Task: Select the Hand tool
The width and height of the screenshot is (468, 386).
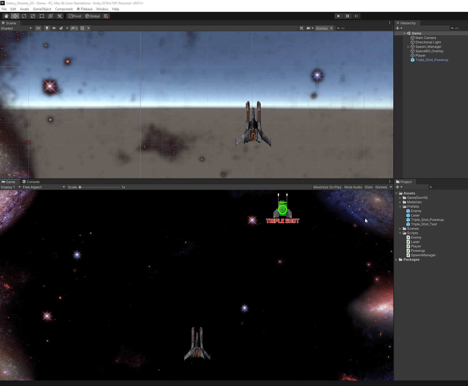Action: click(6, 16)
